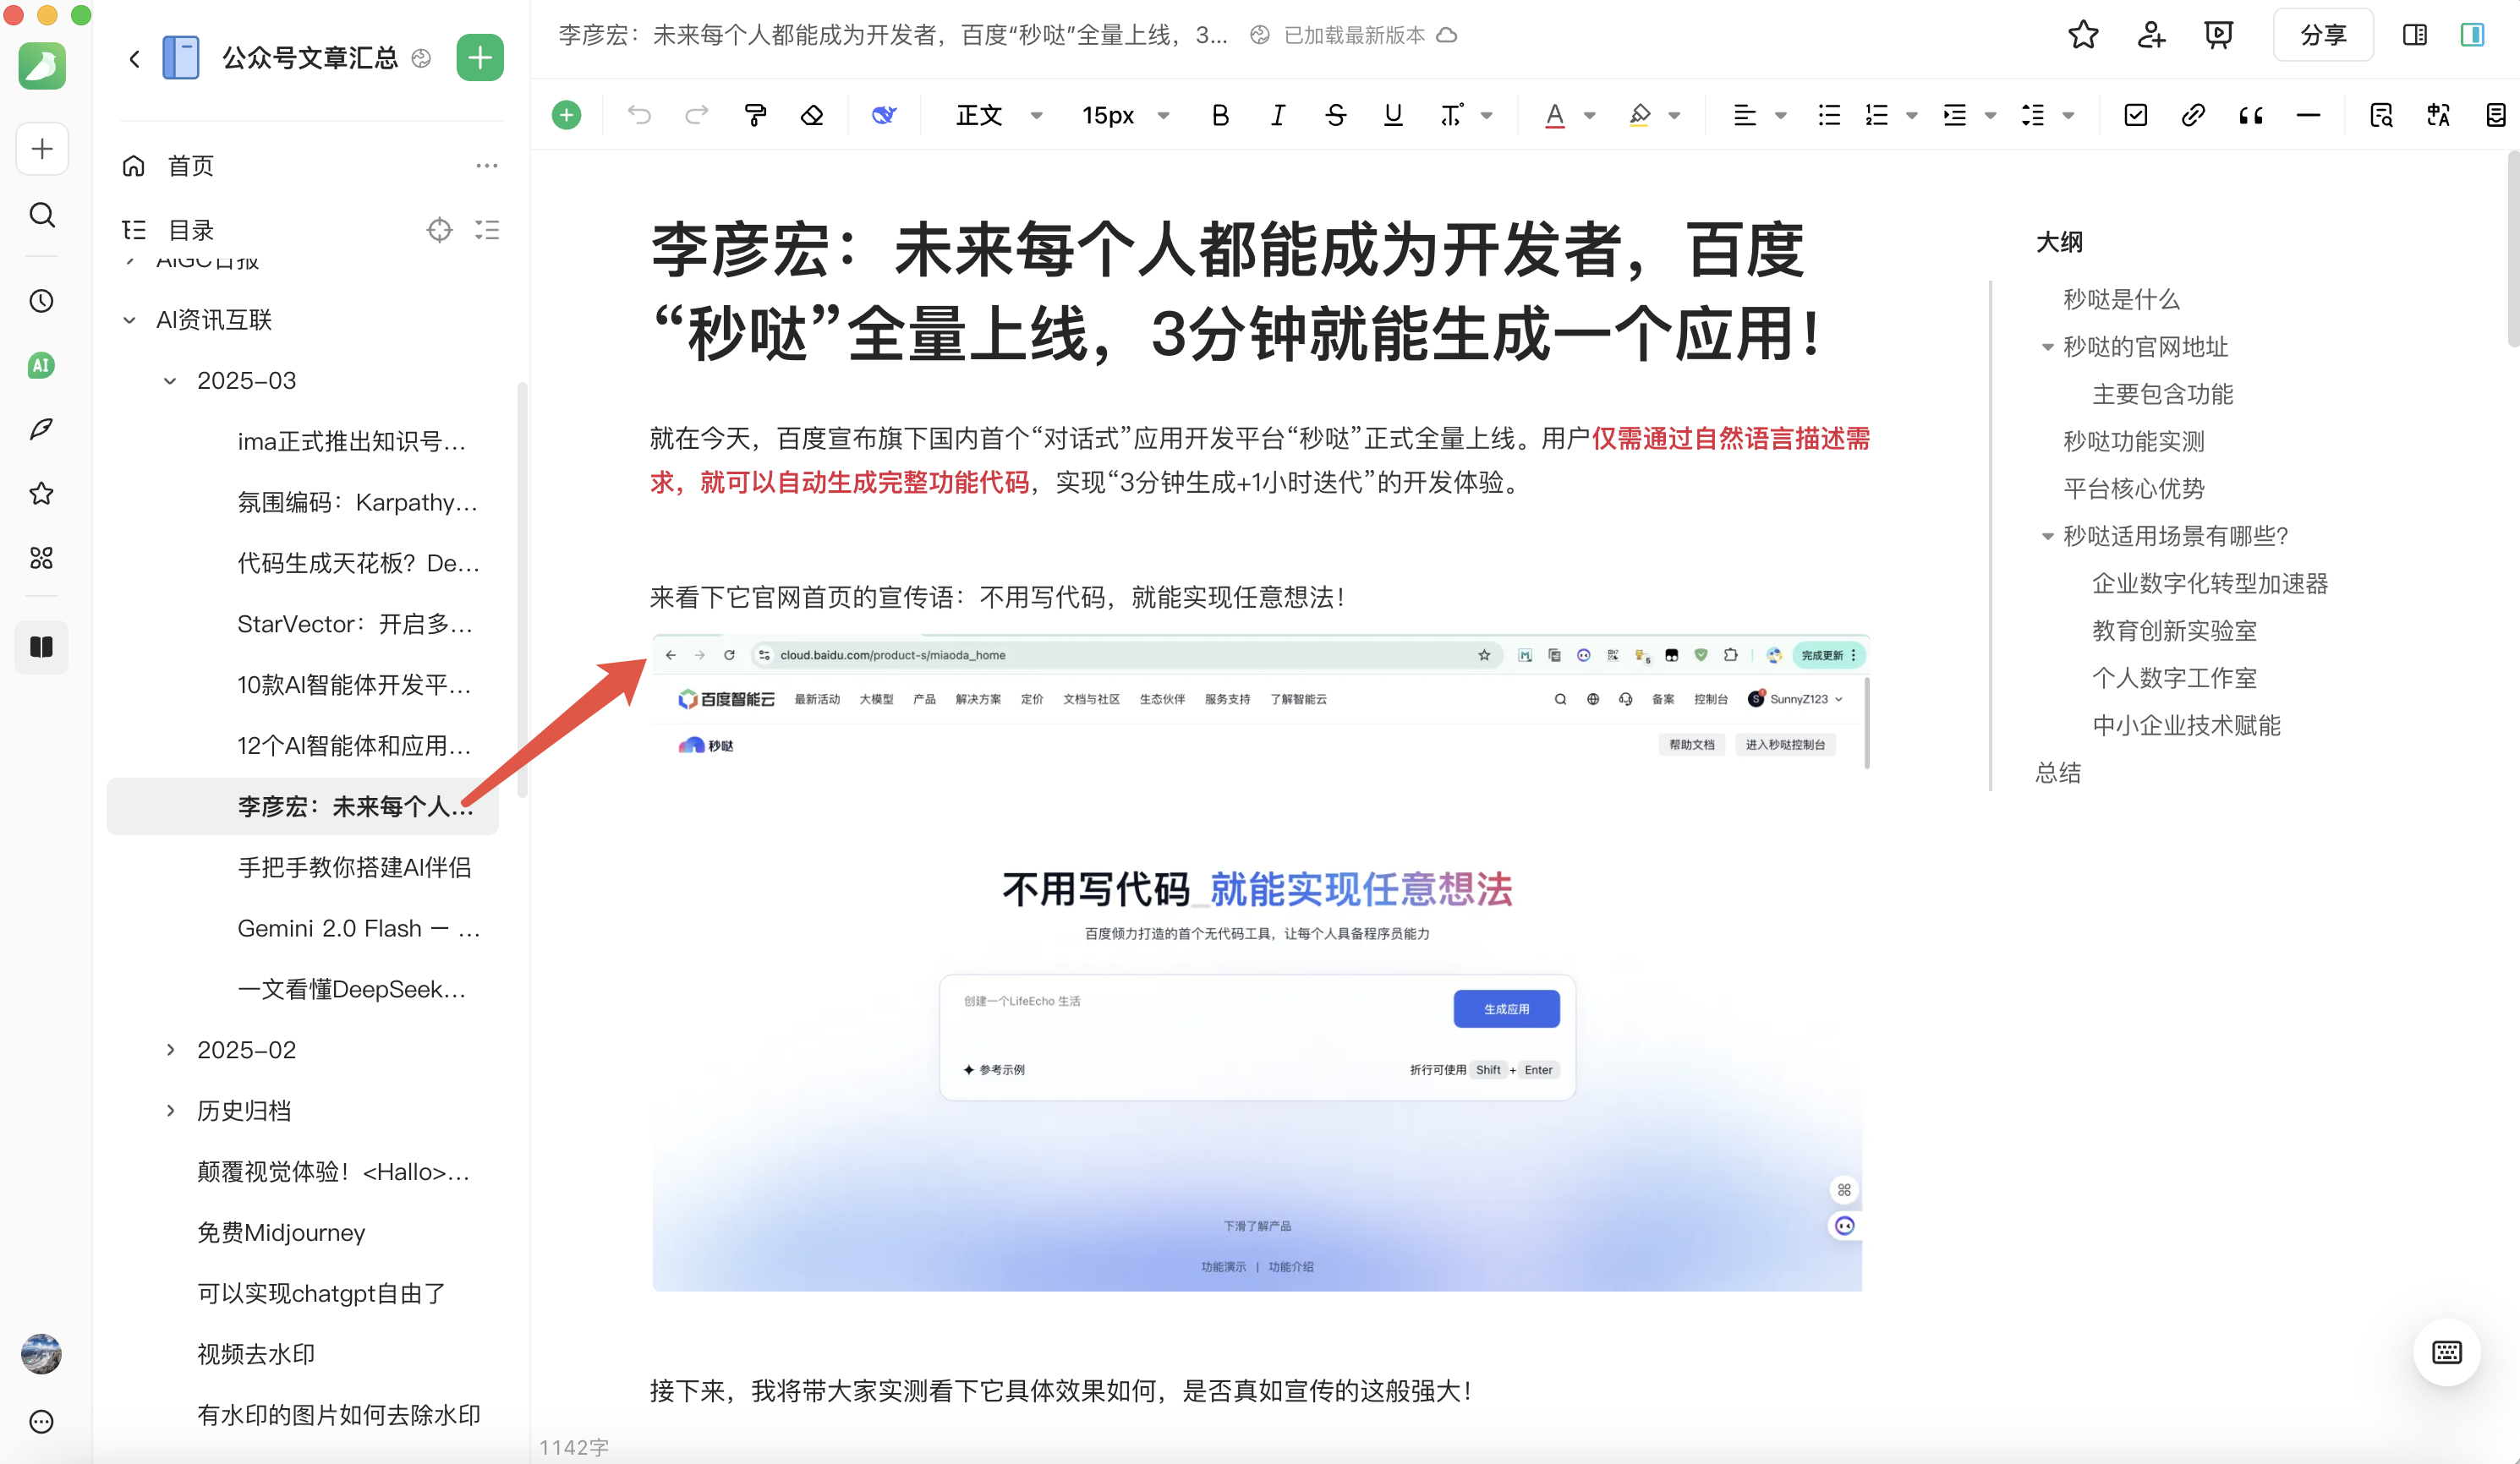Open the 免费Midjourney document
The height and width of the screenshot is (1464, 2520).
pyautogui.click(x=281, y=1232)
